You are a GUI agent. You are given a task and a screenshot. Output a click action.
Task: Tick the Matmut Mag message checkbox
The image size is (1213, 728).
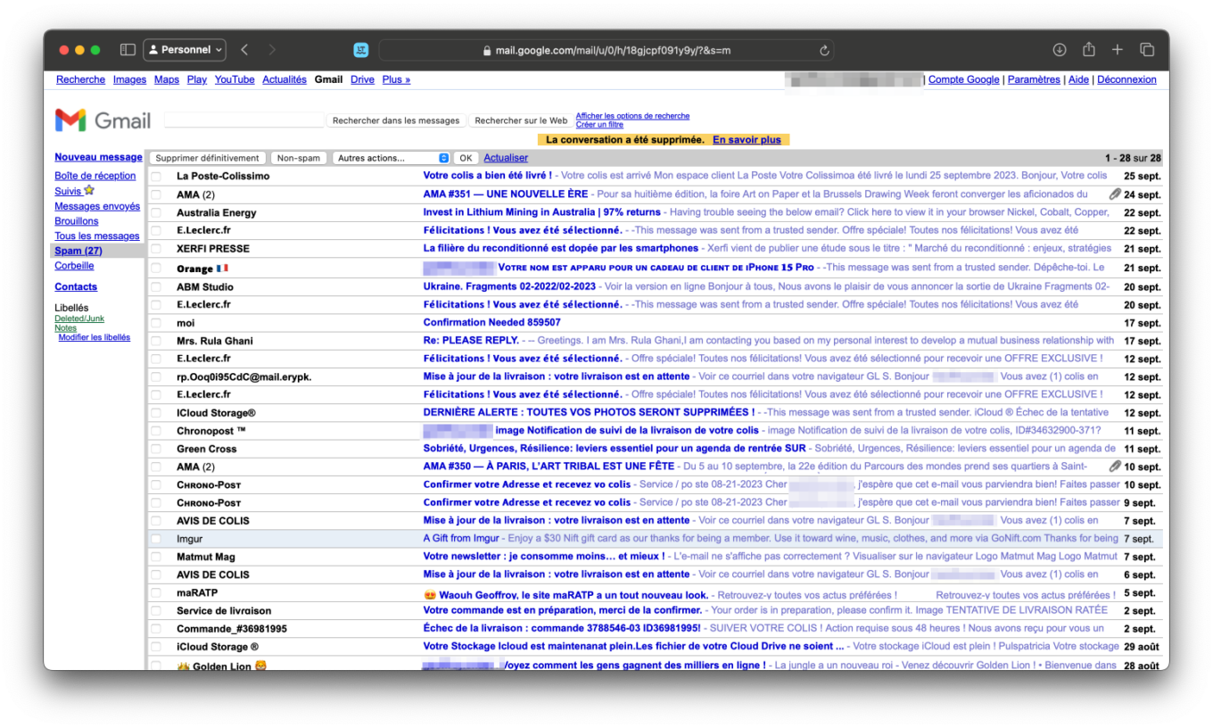coord(156,557)
